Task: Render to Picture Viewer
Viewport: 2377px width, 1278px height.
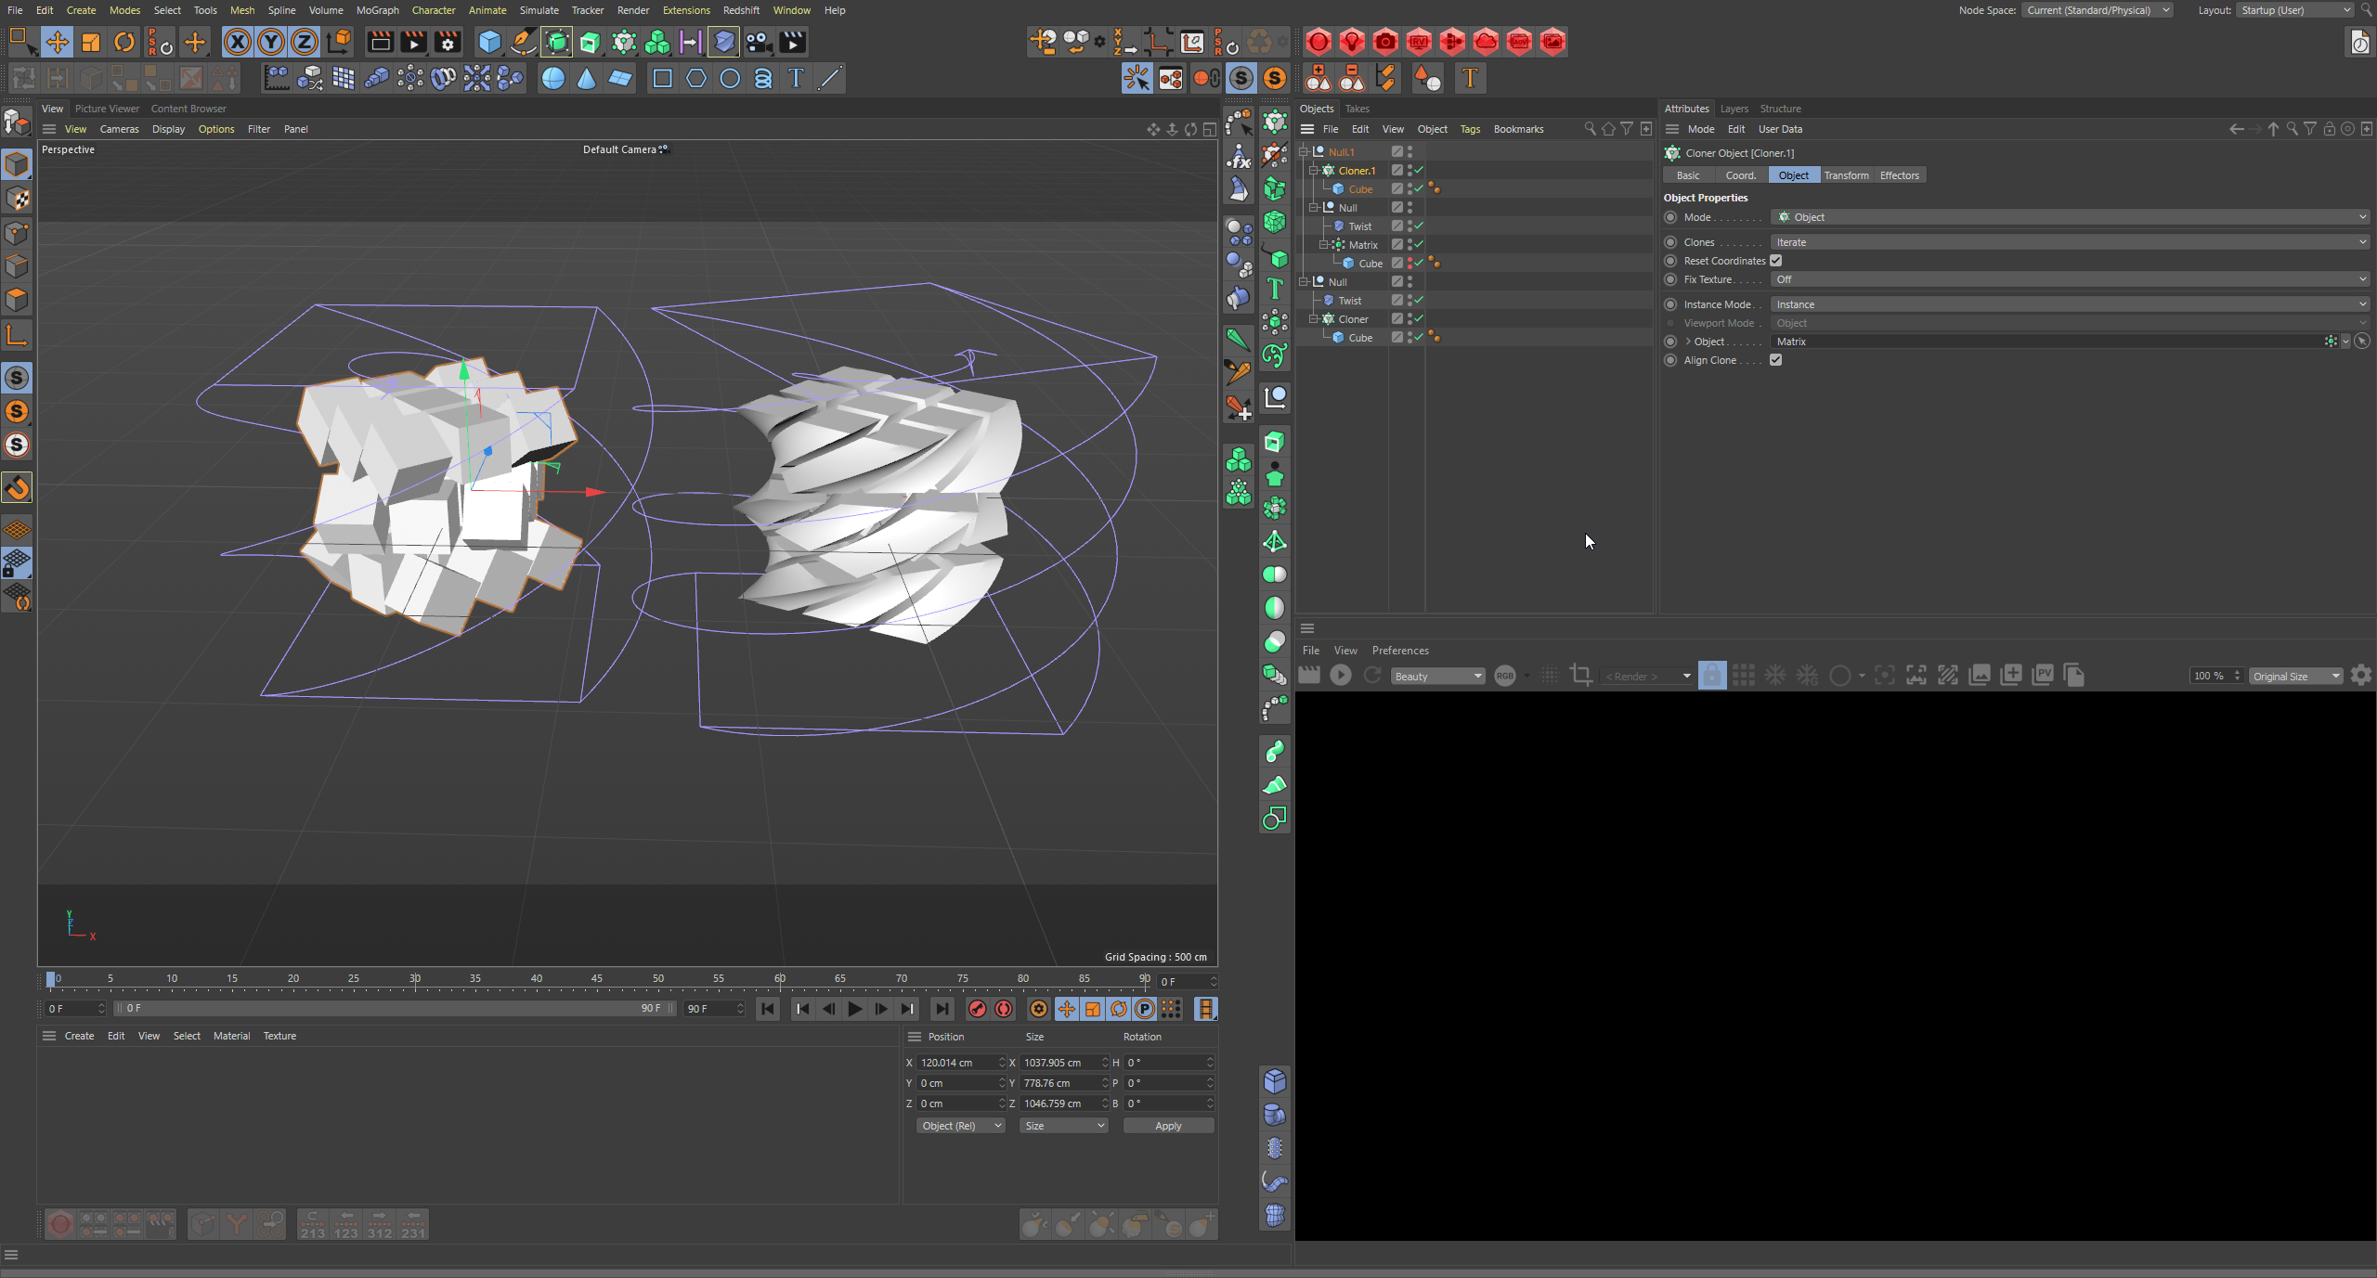Action: [414, 43]
